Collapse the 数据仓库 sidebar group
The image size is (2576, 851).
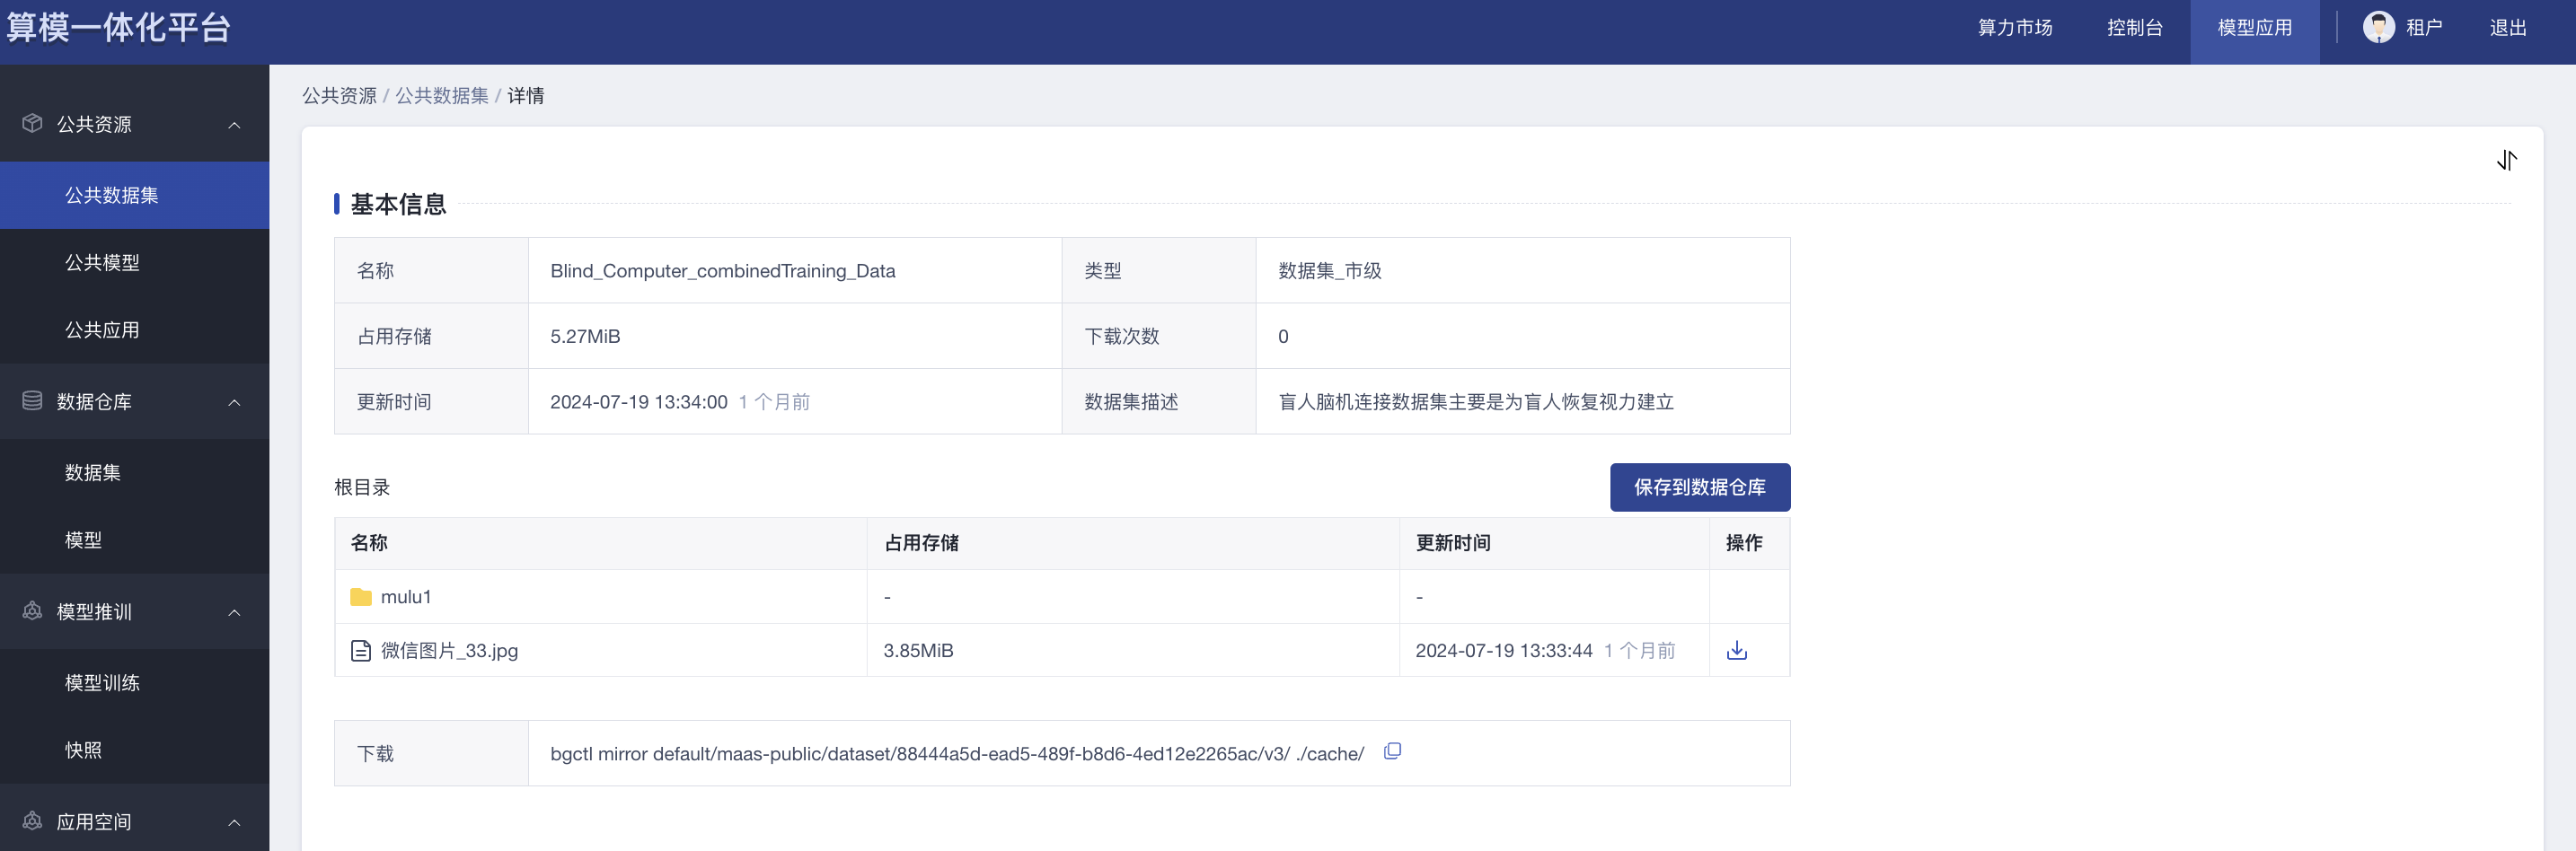[x=234, y=402]
